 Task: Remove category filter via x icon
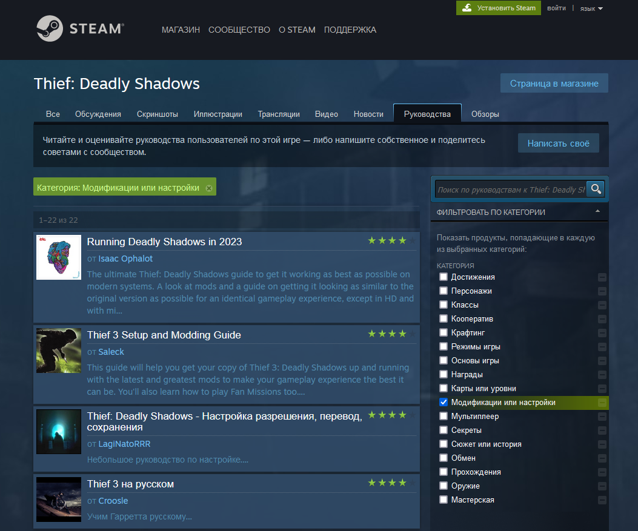click(209, 188)
